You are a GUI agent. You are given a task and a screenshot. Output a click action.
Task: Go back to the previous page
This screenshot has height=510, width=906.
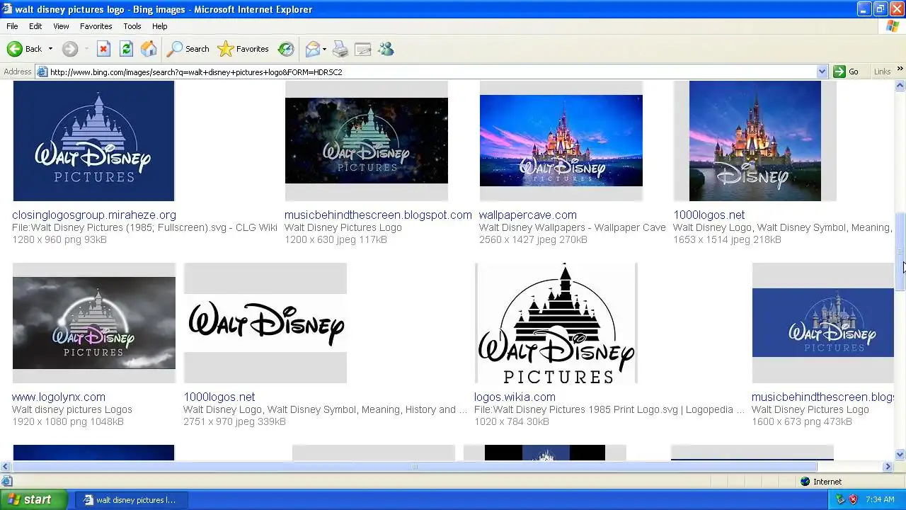tap(24, 49)
